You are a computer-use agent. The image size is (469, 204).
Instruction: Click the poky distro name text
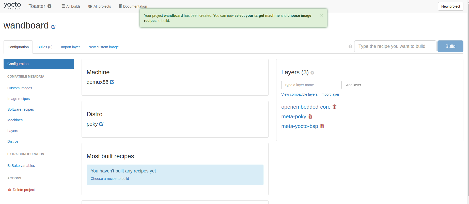tap(92, 124)
